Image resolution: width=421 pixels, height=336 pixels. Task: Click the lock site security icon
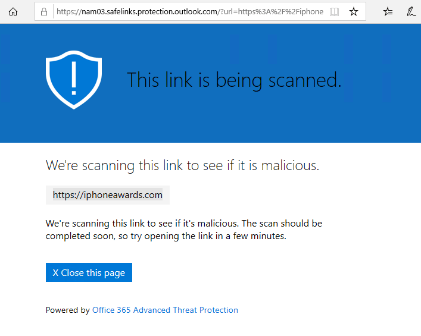click(x=44, y=12)
